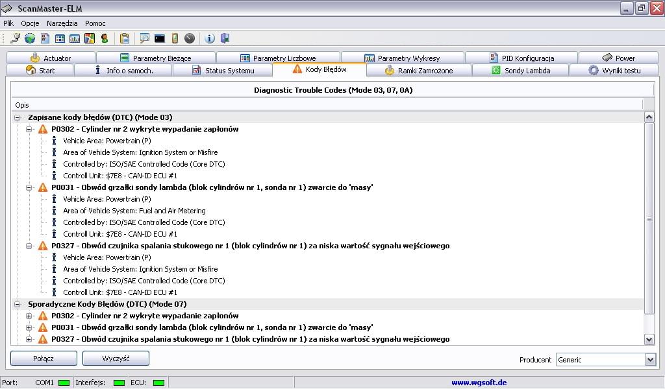This screenshot has width=665, height=389.
Task: Click the checklist document toolbar icon
Action: click(x=45, y=38)
